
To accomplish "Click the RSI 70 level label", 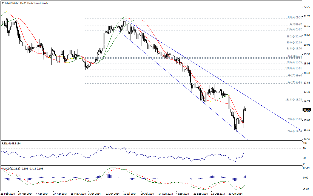I will click(305, 149).
